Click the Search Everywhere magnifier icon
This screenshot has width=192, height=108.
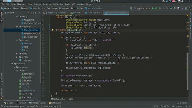[x=190, y=8]
